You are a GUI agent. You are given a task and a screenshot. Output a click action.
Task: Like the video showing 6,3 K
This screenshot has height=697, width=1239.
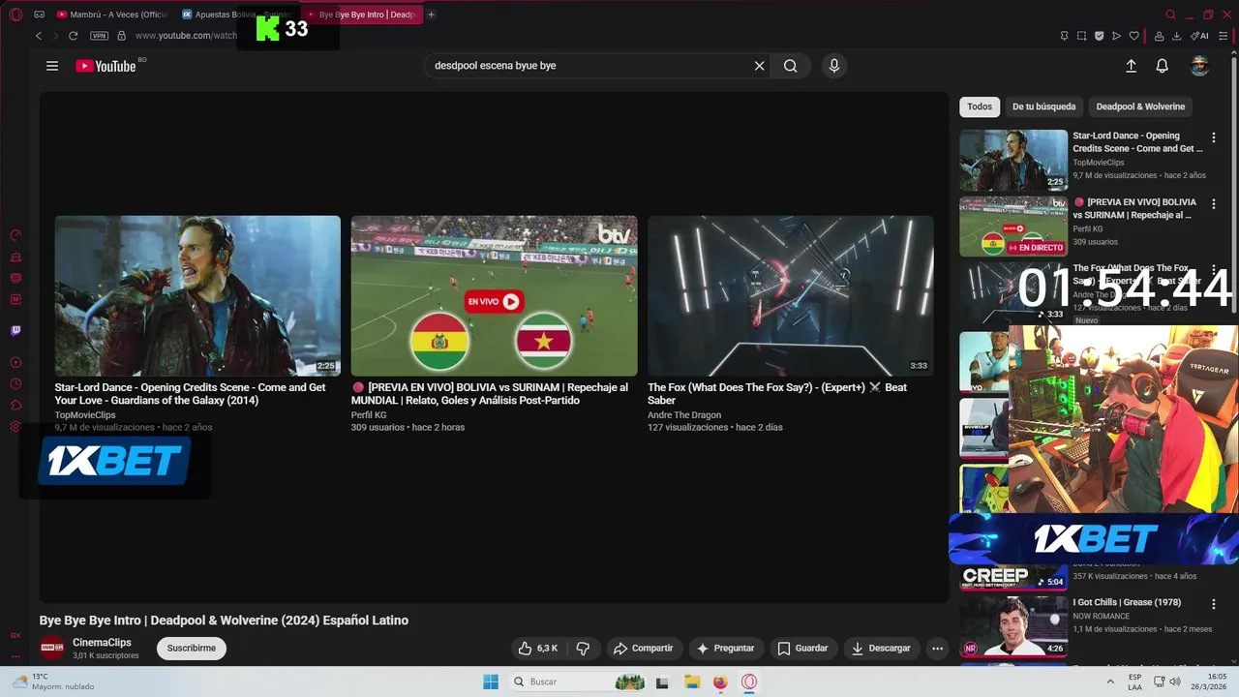tap(538, 648)
